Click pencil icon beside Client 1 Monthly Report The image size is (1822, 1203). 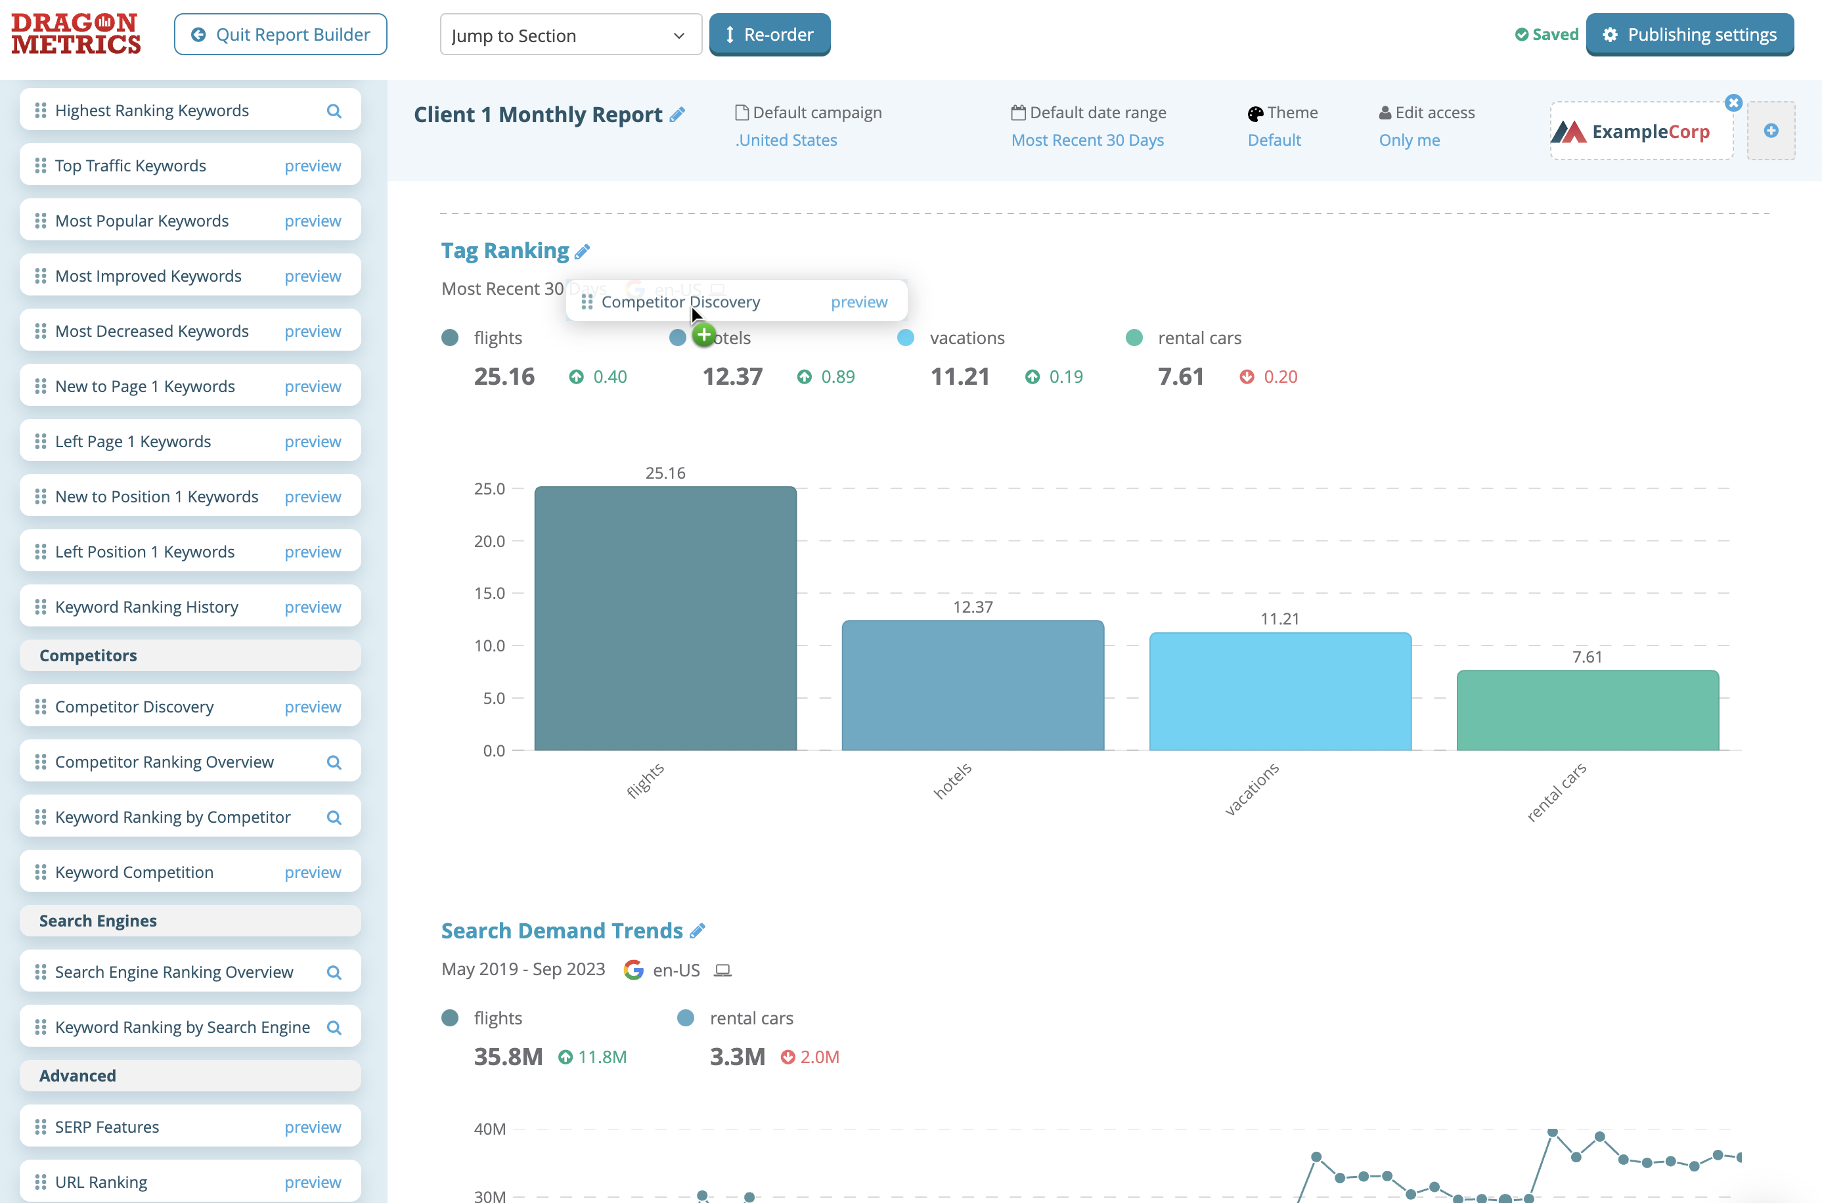(x=677, y=115)
